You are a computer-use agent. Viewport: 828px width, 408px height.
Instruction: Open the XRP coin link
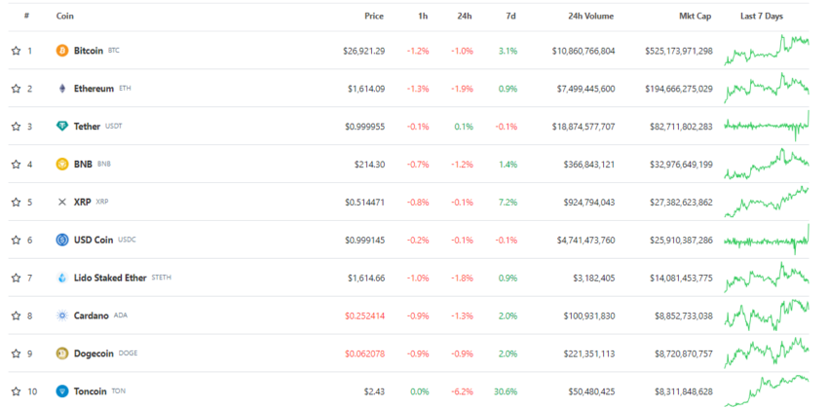coord(83,202)
